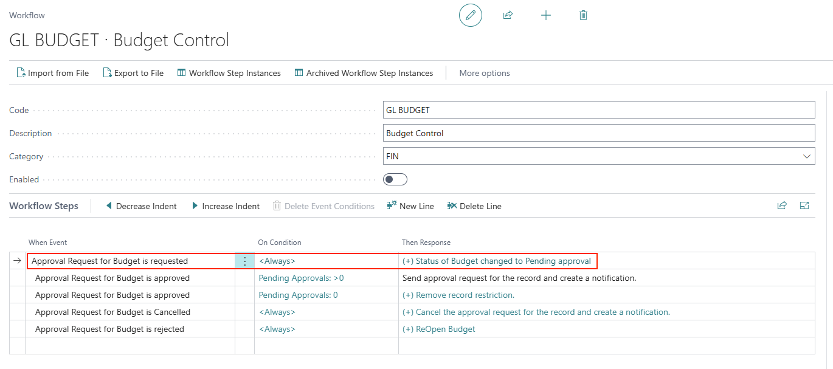Image resolution: width=833 pixels, height=369 pixels.
Task: Click the pencil edit icon at top
Action: click(x=470, y=15)
